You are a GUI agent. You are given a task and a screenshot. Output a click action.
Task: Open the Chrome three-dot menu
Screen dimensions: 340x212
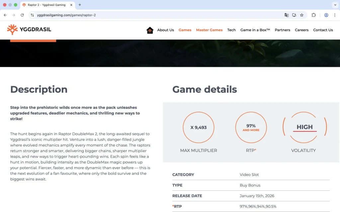(x=335, y=15)
